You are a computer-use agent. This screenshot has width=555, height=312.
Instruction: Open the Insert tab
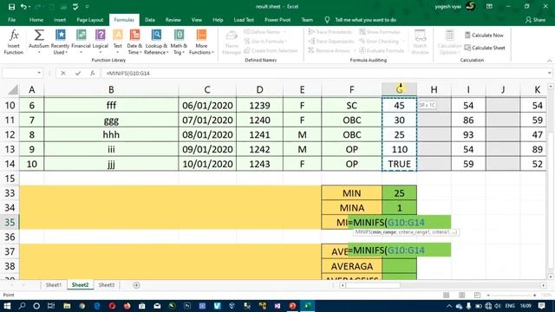point(60,20)
